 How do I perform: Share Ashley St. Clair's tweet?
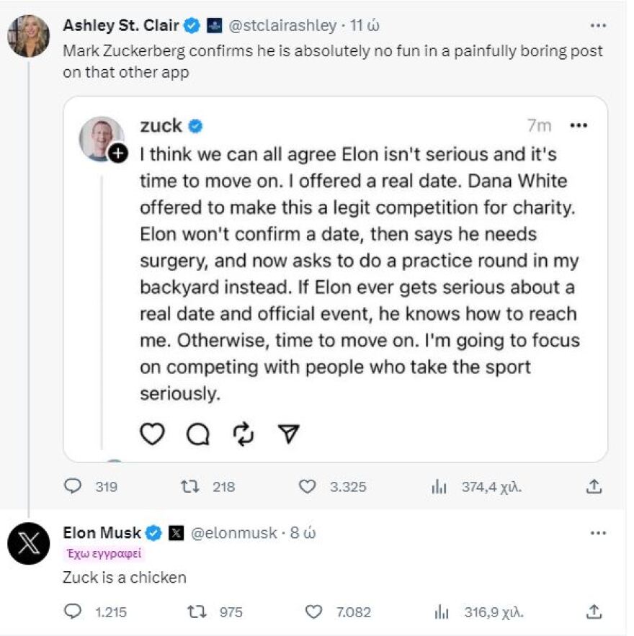coord(593,487)
